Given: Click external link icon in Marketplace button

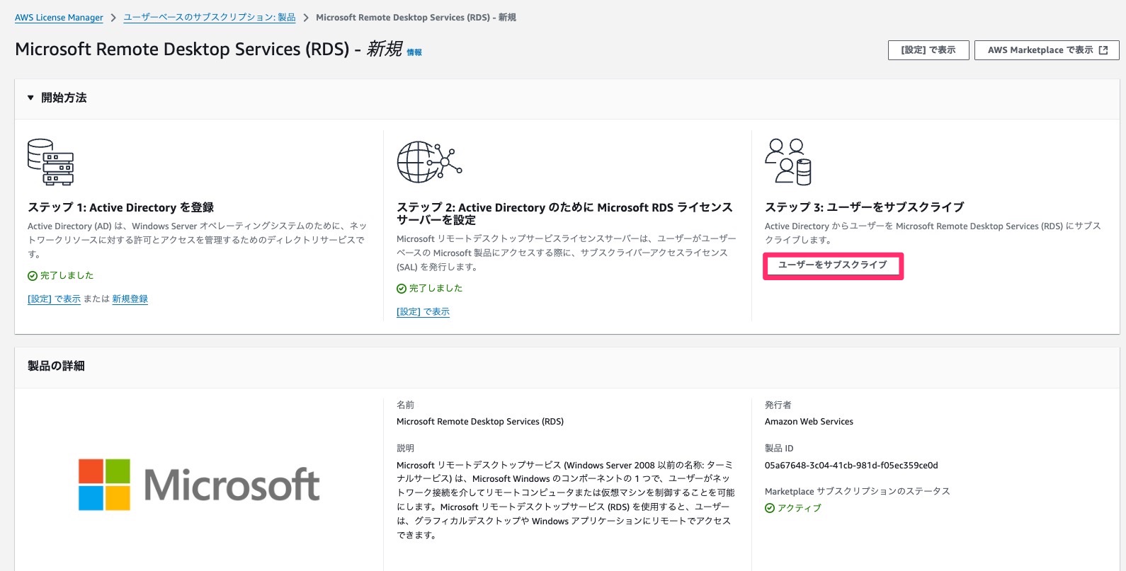Looking at the screenshot, I should tap(1103, 50).
